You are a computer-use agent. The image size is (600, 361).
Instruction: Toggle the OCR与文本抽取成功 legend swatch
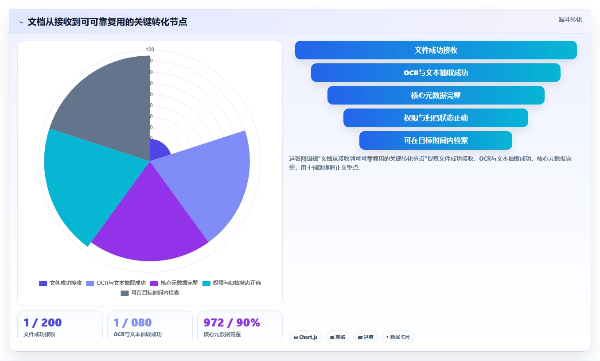pos(90,283)
